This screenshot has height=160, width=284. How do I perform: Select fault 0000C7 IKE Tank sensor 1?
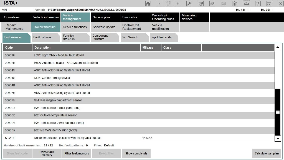[x=139, y=108]
